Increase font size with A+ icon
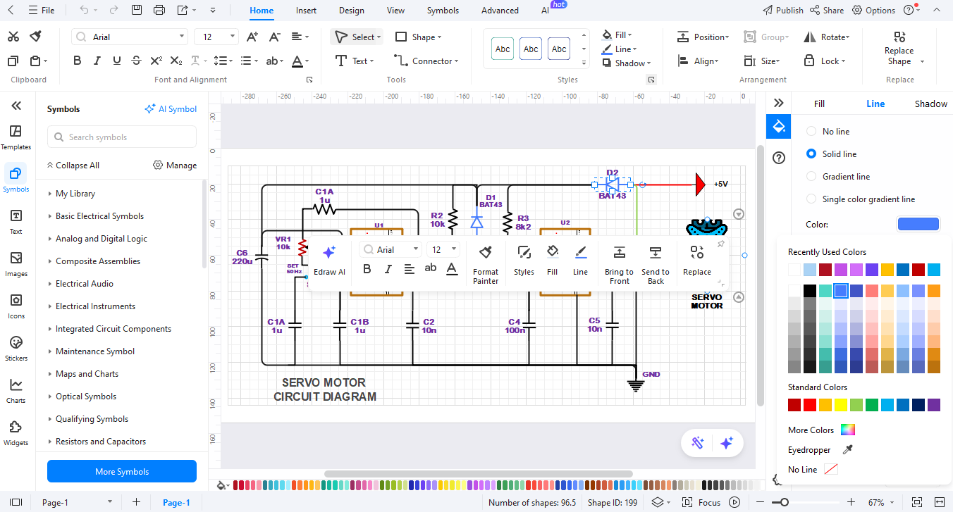 252,37
